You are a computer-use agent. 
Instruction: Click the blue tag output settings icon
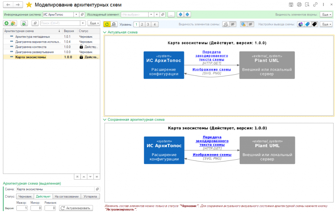coord(307,24)
